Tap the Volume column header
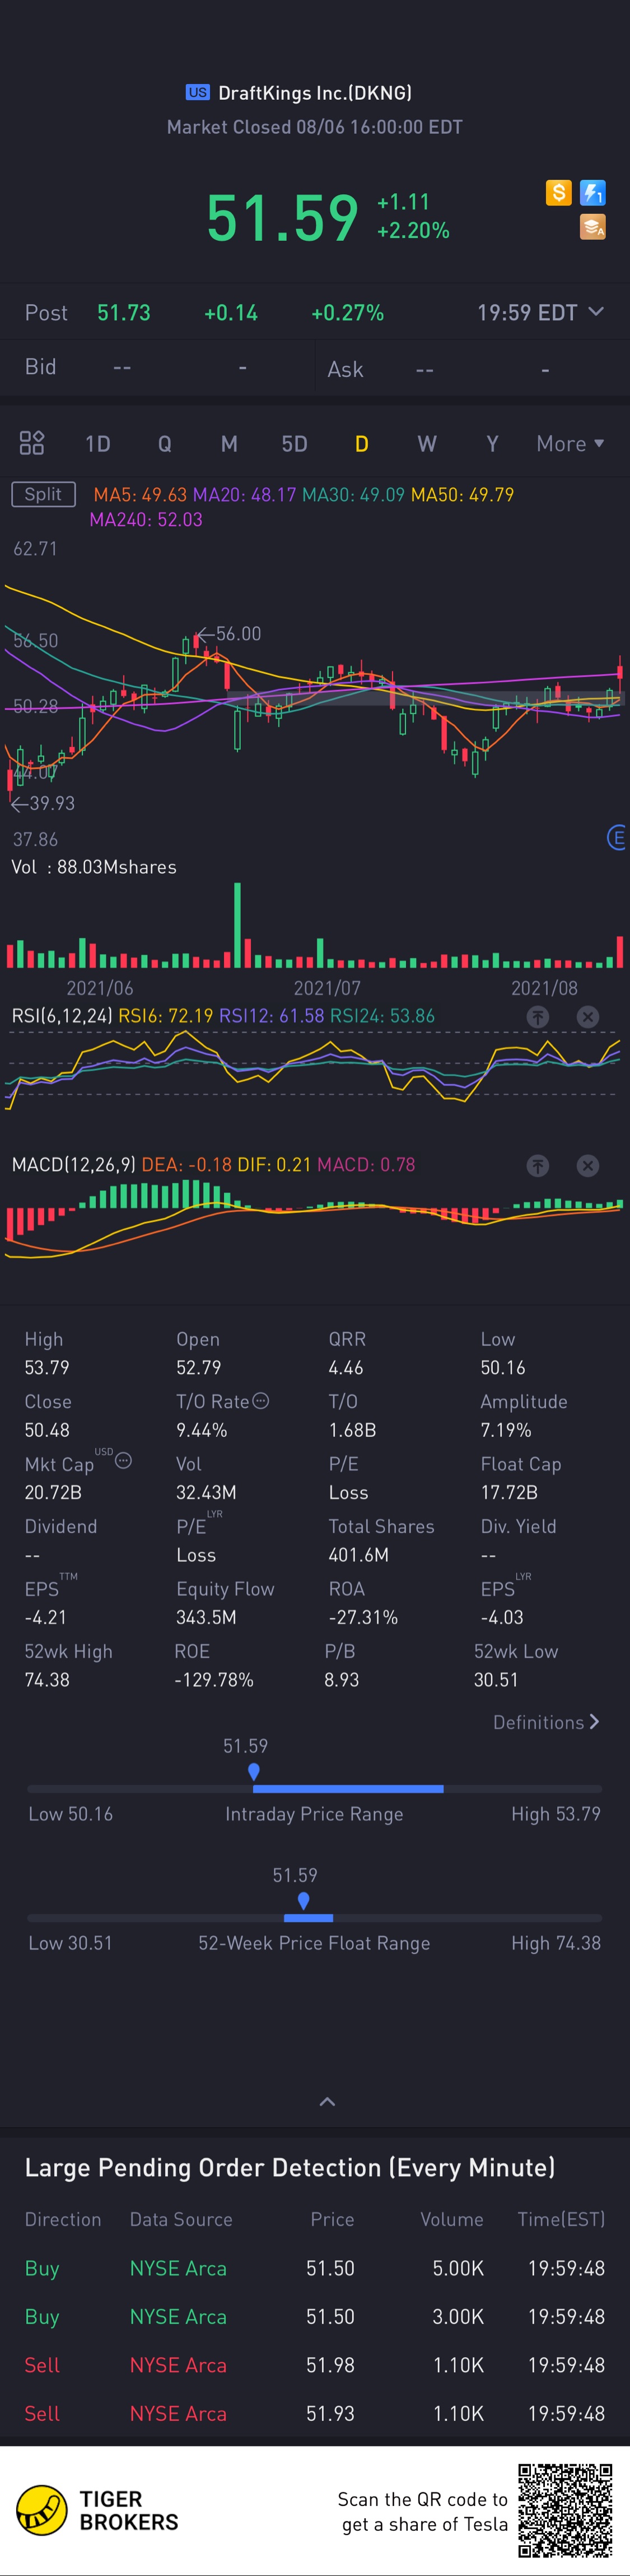 tap(452, 2220)
